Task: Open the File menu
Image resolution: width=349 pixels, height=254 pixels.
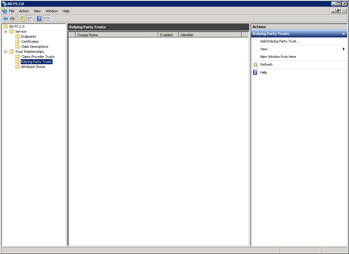Action: 12,11
